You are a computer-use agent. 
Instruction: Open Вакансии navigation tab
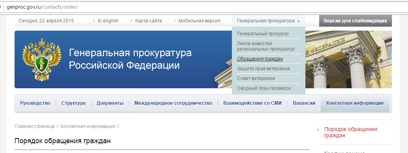[x=304, y=103]
